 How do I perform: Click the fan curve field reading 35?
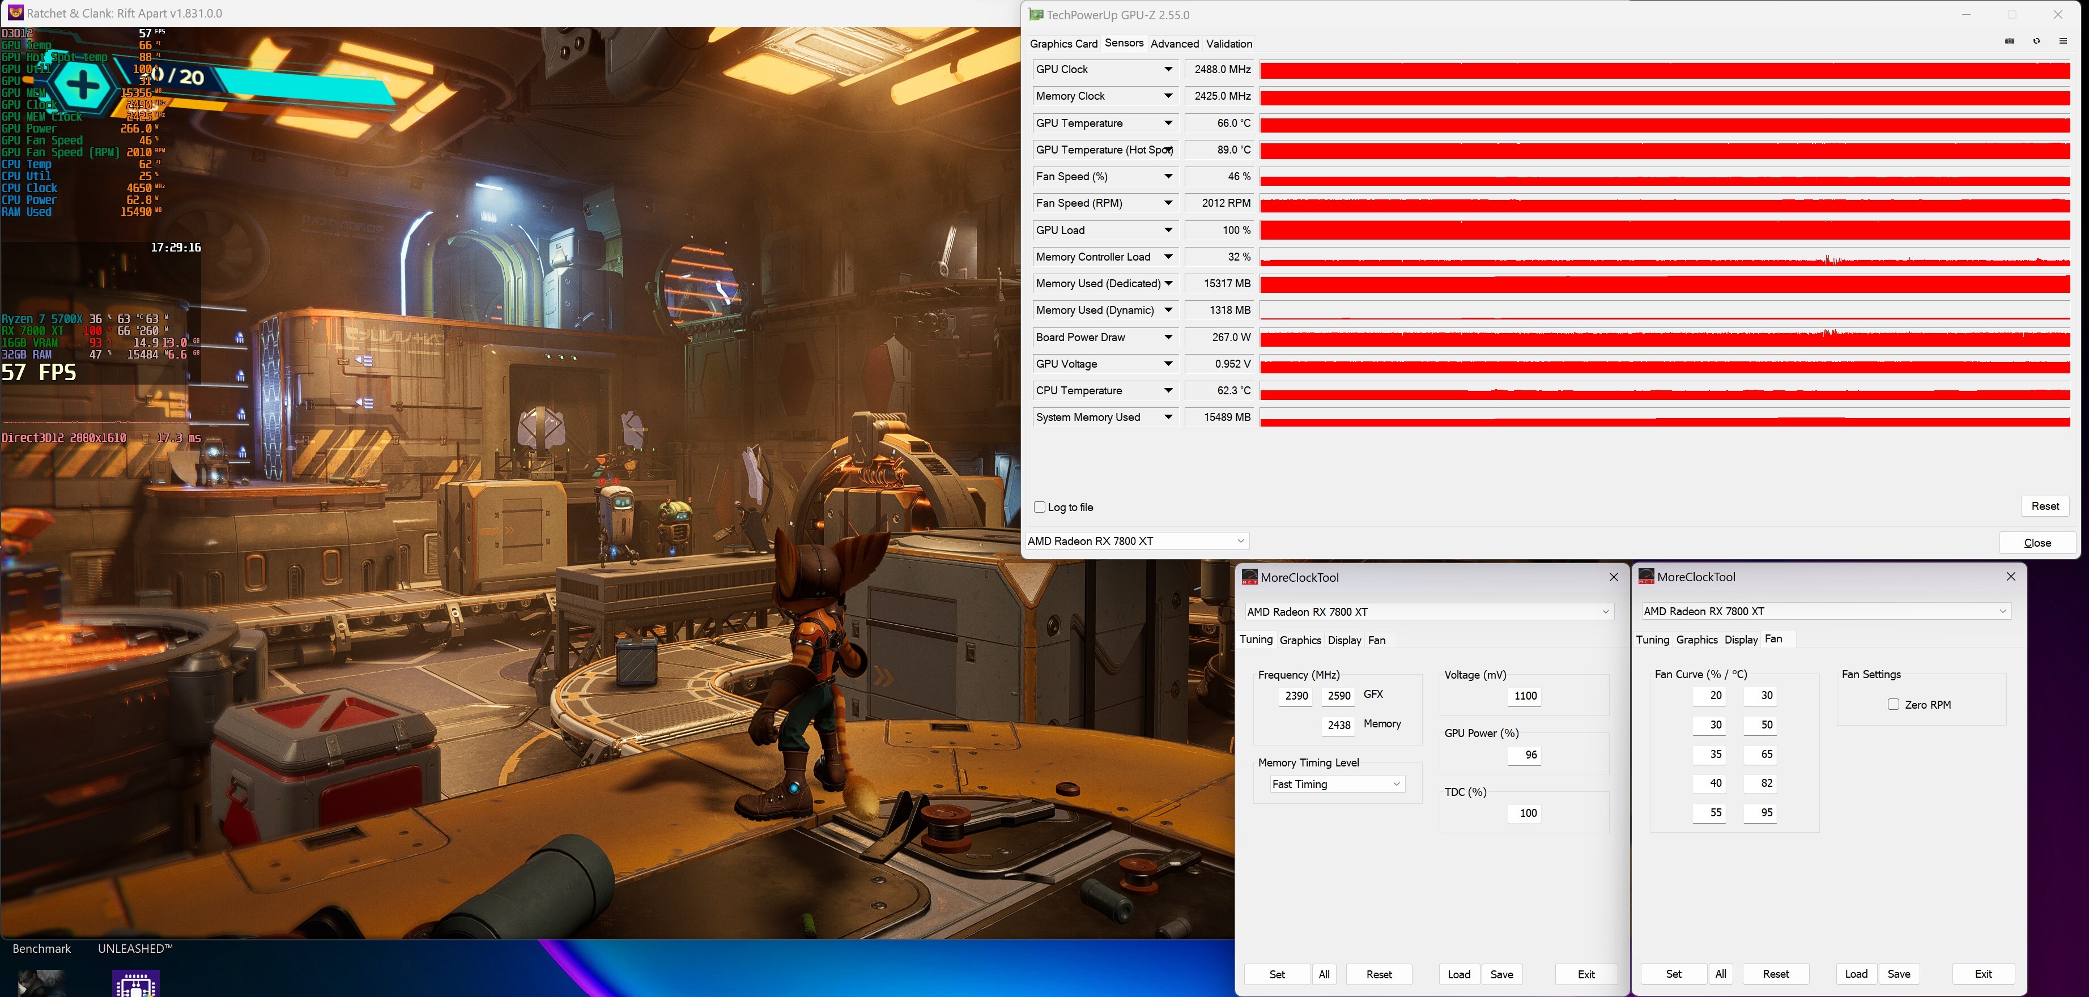pyautogui.click(x=1709, y=755)
